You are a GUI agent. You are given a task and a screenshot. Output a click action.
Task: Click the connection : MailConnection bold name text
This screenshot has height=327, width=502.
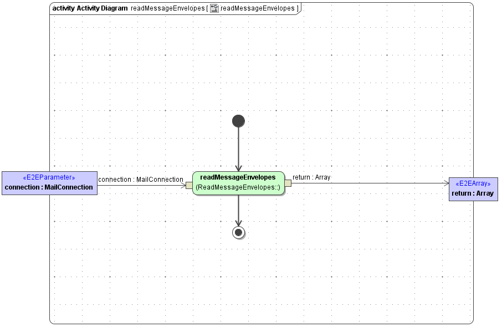(49, 187)
